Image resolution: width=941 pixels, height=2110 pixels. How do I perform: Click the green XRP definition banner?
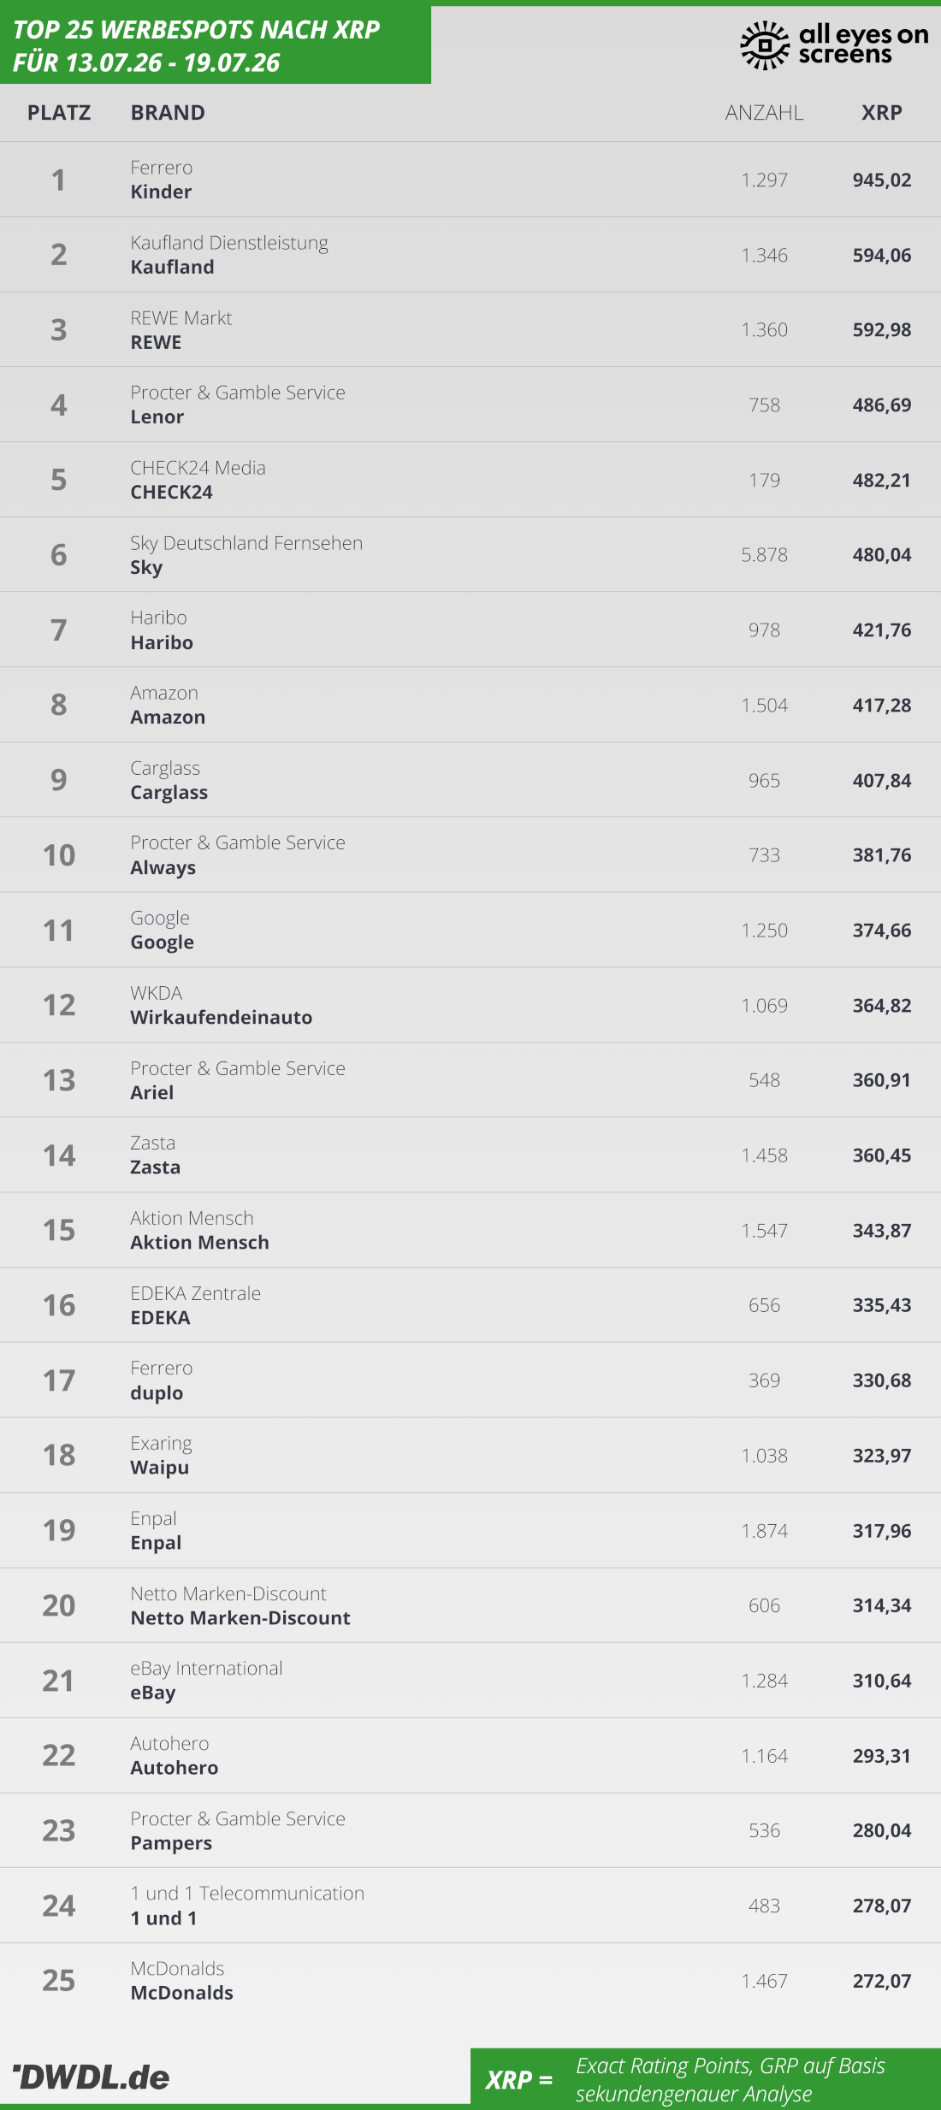coord(706,2077)
